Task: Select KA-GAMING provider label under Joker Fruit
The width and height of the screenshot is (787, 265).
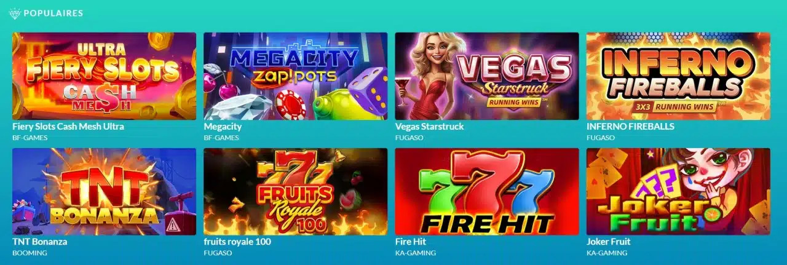Action: click(x=607, y=253)
